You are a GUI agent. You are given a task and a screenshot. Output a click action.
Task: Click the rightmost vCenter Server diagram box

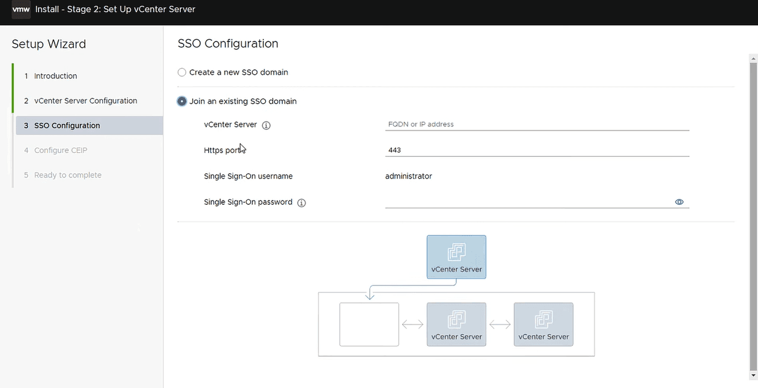pyautogui.click(x=543, y=324)
